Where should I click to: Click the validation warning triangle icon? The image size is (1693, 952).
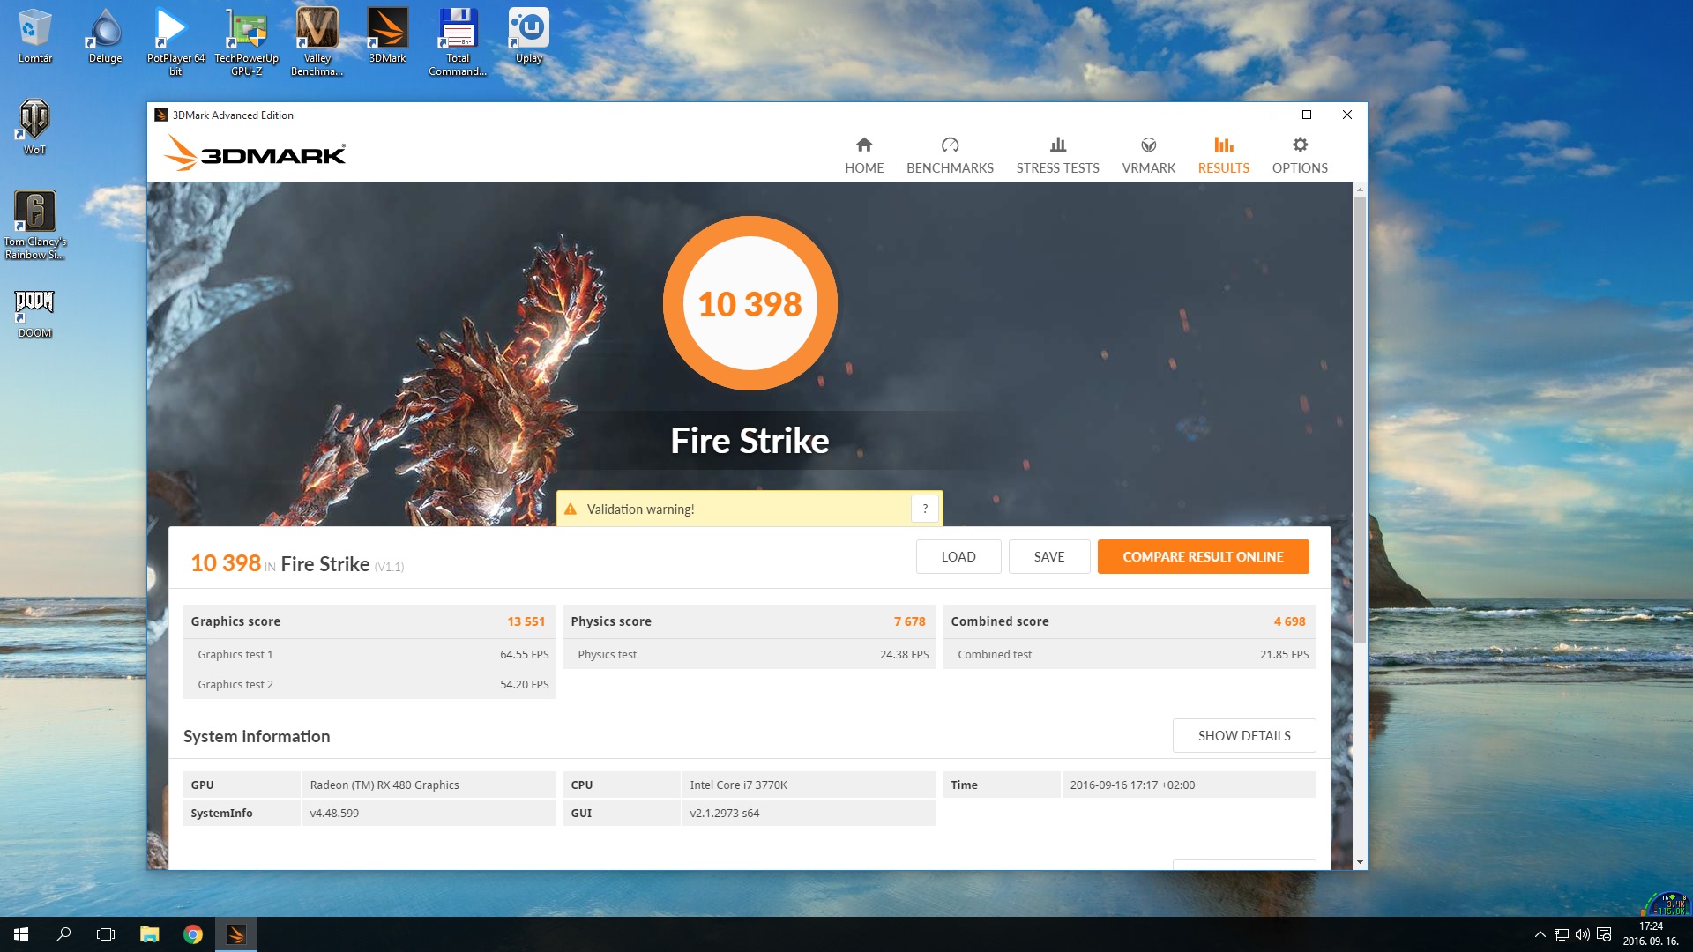(x=571, y=509)
